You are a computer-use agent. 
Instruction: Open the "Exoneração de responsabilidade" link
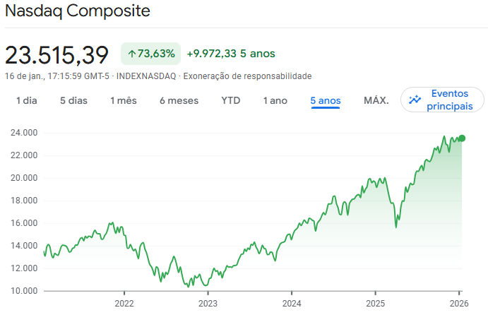pyautogui.click(x=247, y=76)
